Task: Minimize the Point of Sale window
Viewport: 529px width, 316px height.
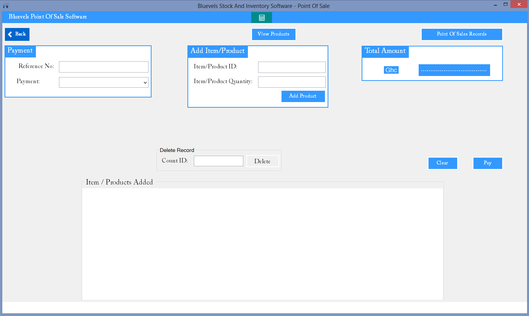Action: point(495,5)
